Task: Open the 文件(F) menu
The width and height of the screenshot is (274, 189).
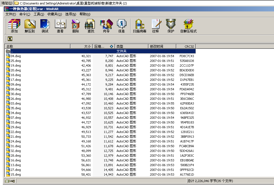Action: click(11, 14)
